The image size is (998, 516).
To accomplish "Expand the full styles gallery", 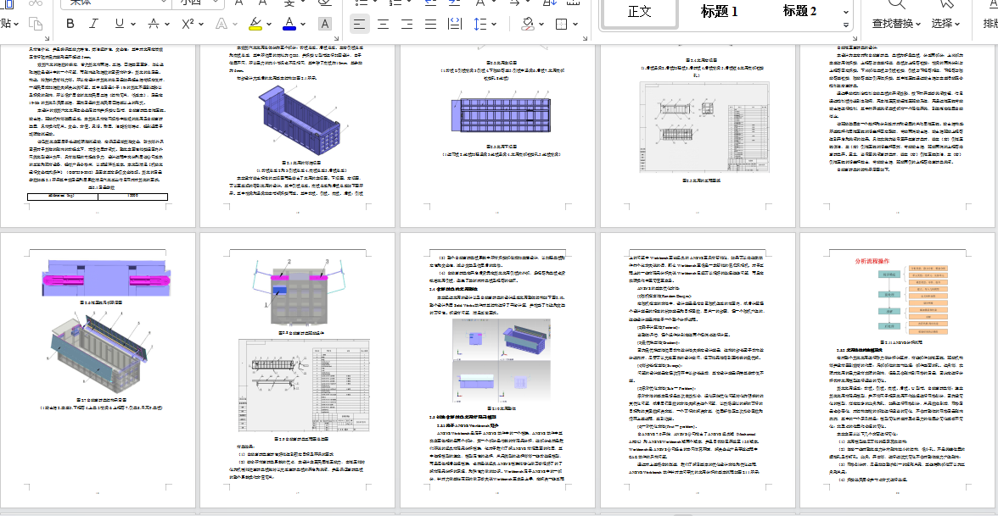I will coord(846,25).
